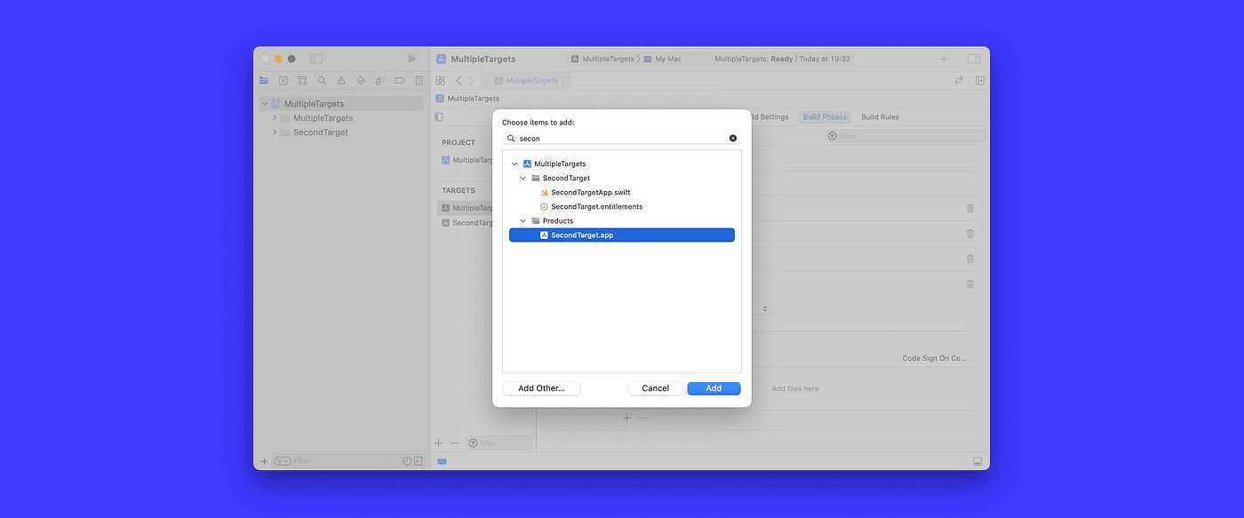1244x518 pixels.
Task: Delete the first build phase file entry
Action: coord(970,208)
